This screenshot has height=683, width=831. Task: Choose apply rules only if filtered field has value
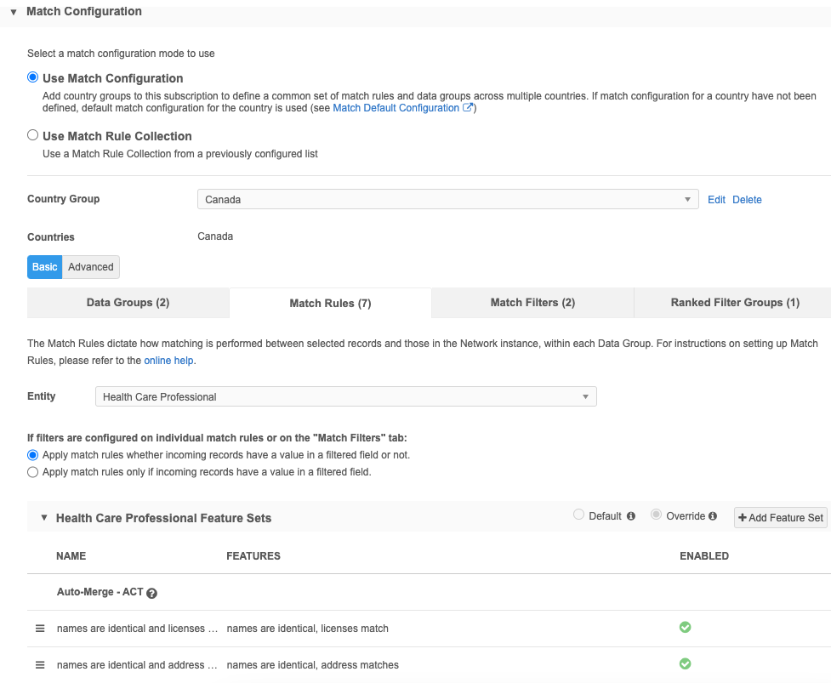[x=33, y=471]
